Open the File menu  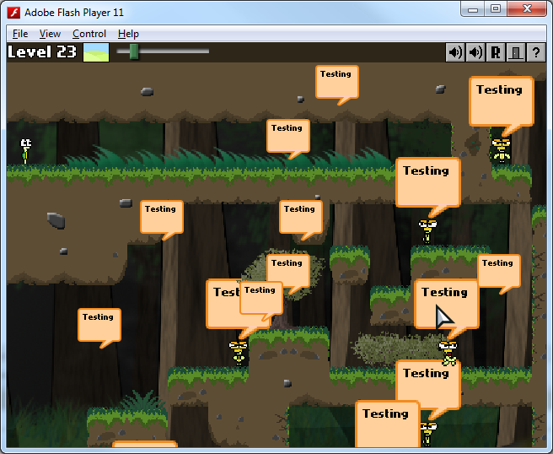20,34
